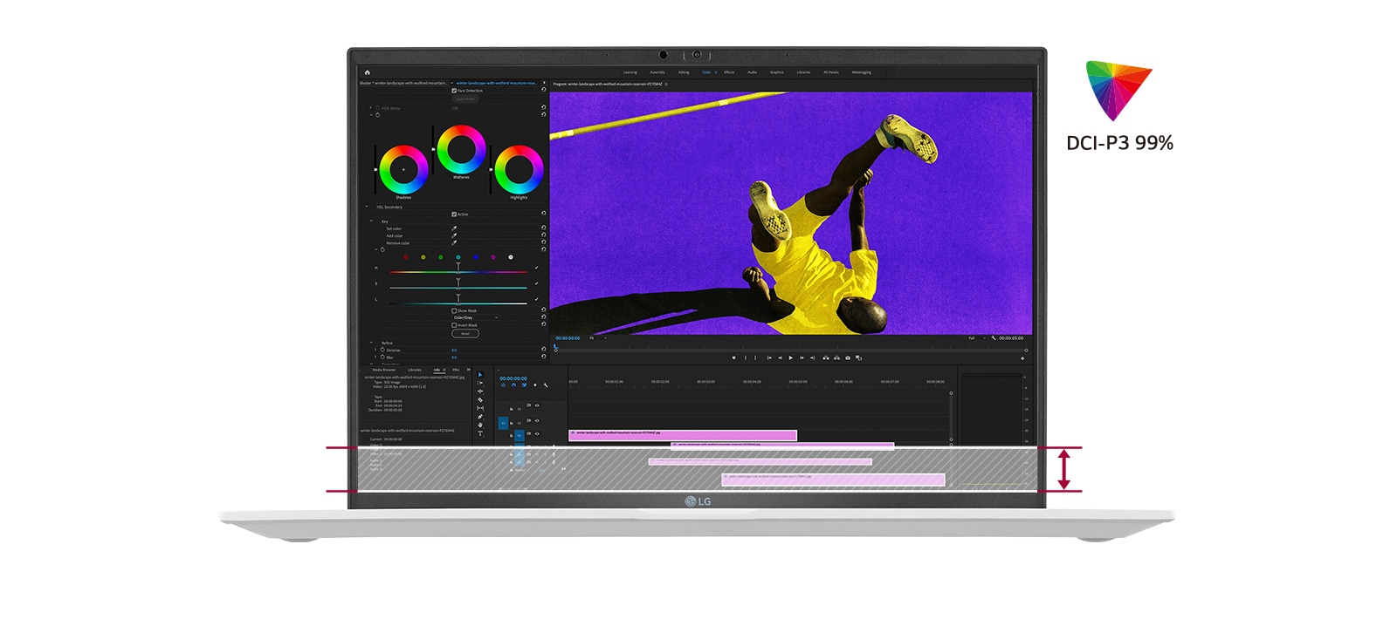1397x626 pixels.
Task: Toggle the Face Detection checkbox
Action: point(454,91)
